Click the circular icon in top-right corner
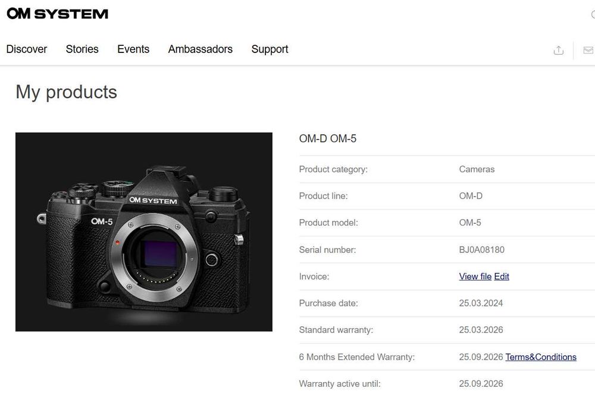 click(593, 15)
